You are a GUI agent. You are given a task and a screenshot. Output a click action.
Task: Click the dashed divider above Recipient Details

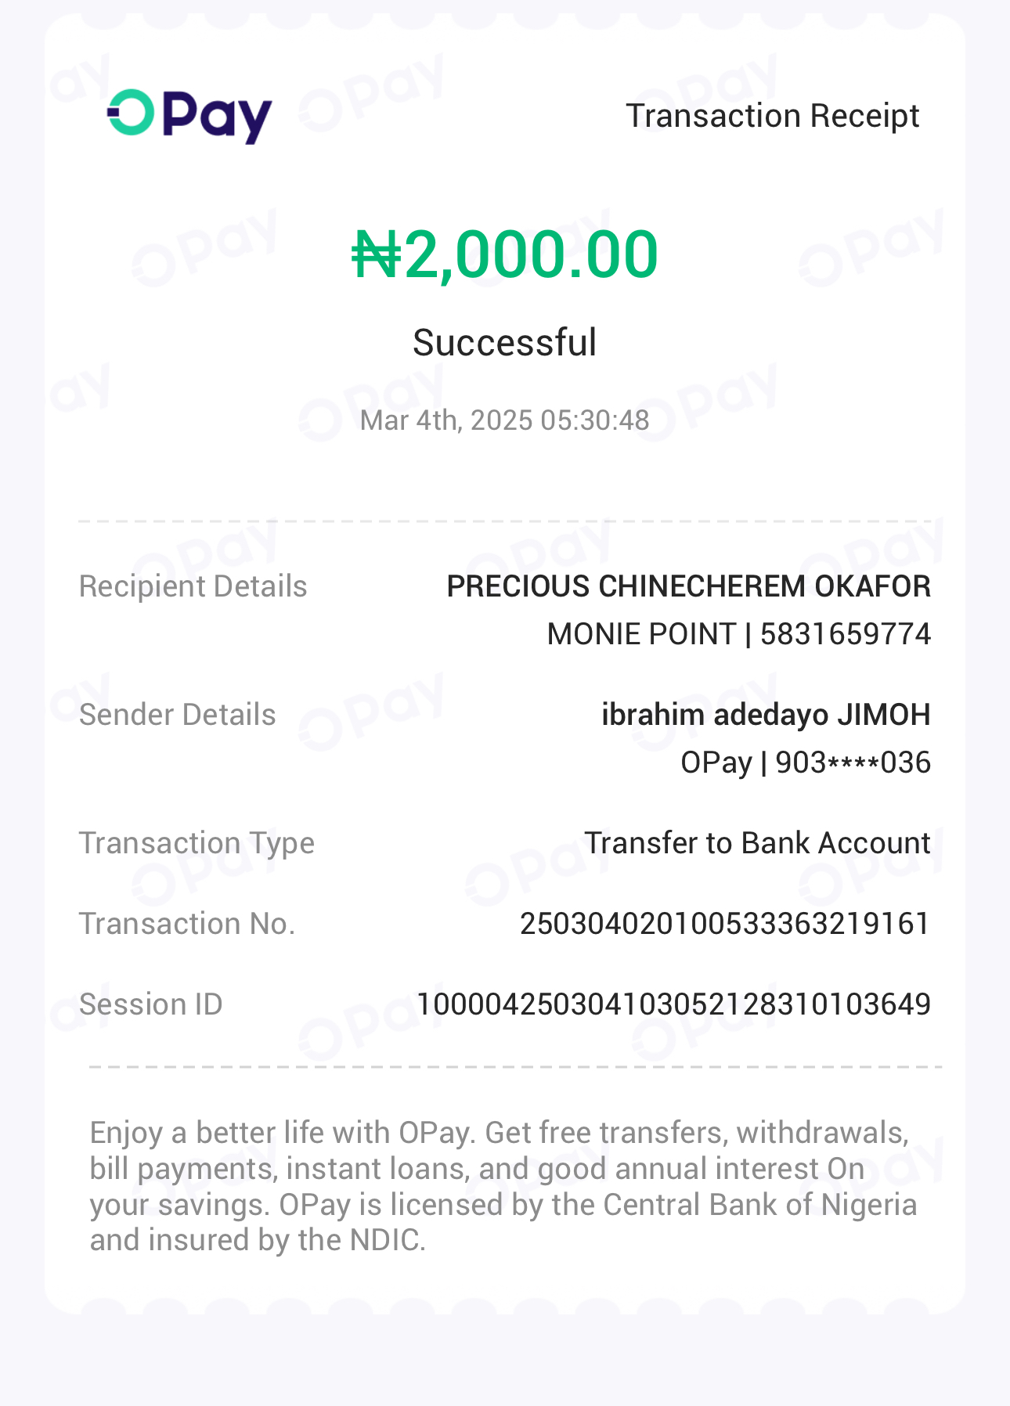click(x=505, y=521)
